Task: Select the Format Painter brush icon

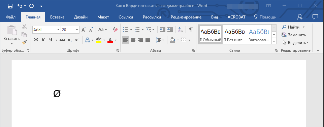Action: point(24,42)
